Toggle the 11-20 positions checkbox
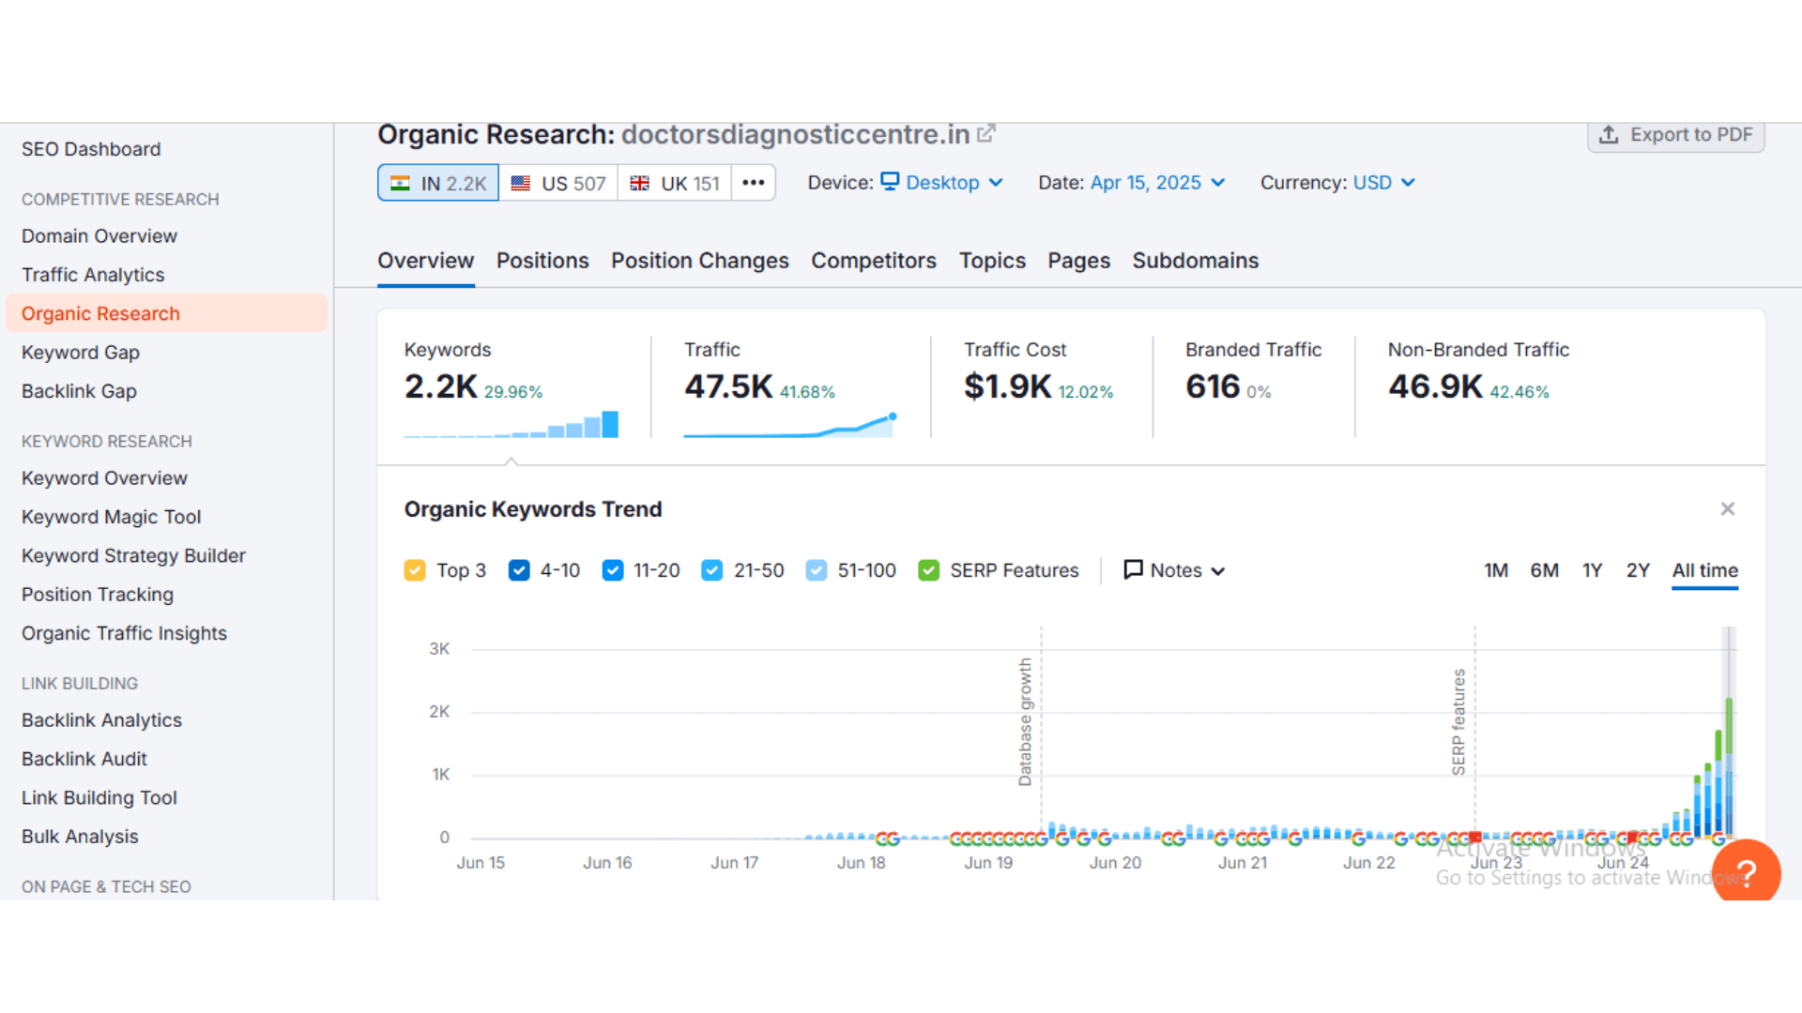Viewport: 1802px width, 1013px height. point(613,570)
